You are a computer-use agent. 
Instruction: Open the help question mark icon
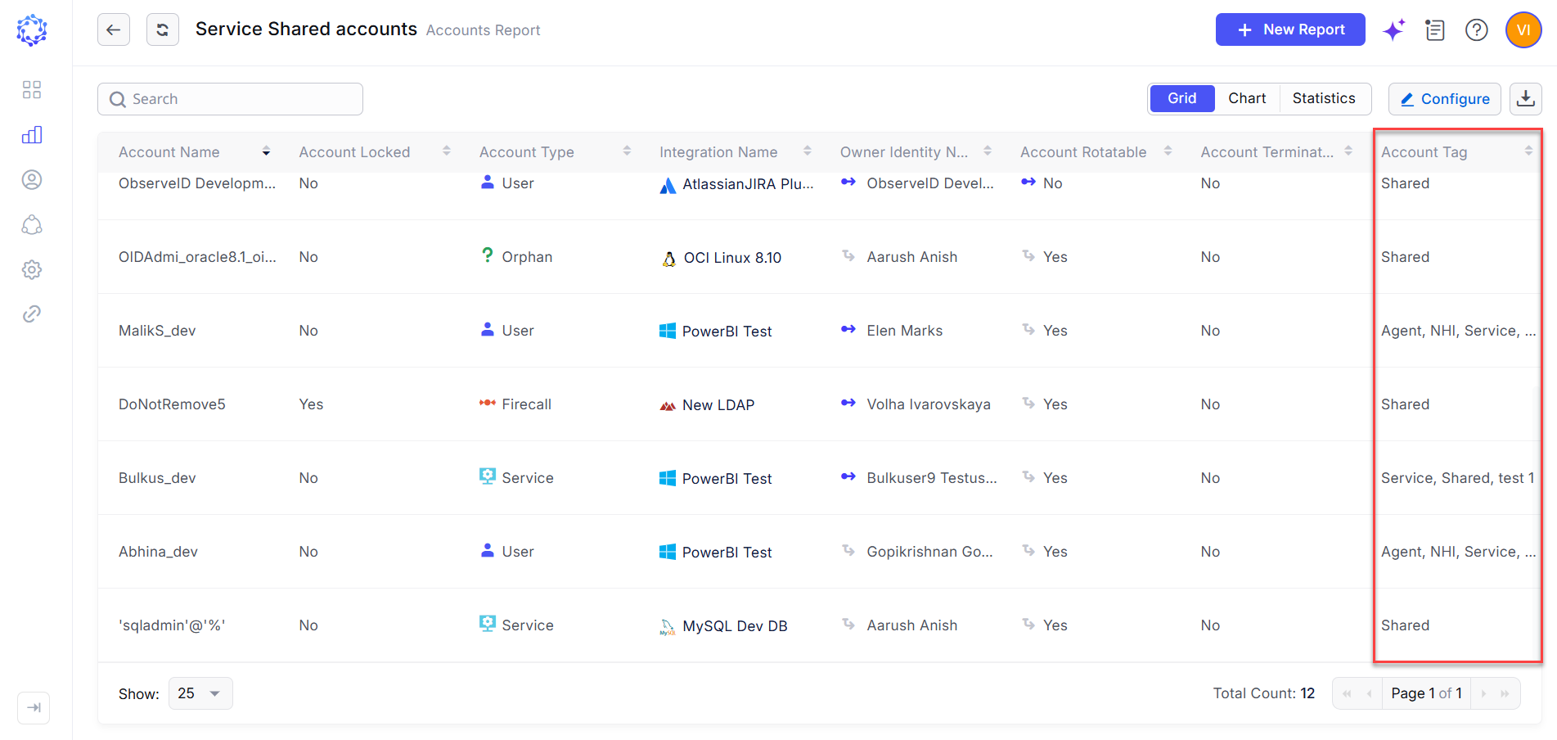click(x=1477, y=30)
